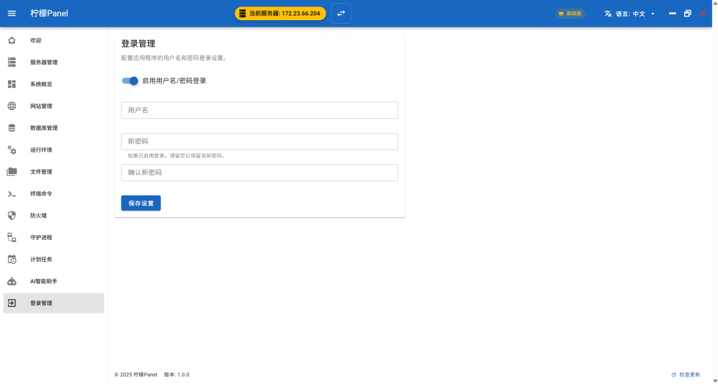Disable the 启用用户名/密码登录 switch
Viewport: 718px width, 384px height.
(130, 81)
